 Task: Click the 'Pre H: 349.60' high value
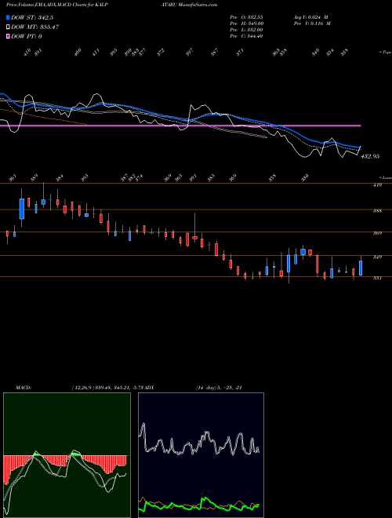pyautogui.click(x=246, y=24)
